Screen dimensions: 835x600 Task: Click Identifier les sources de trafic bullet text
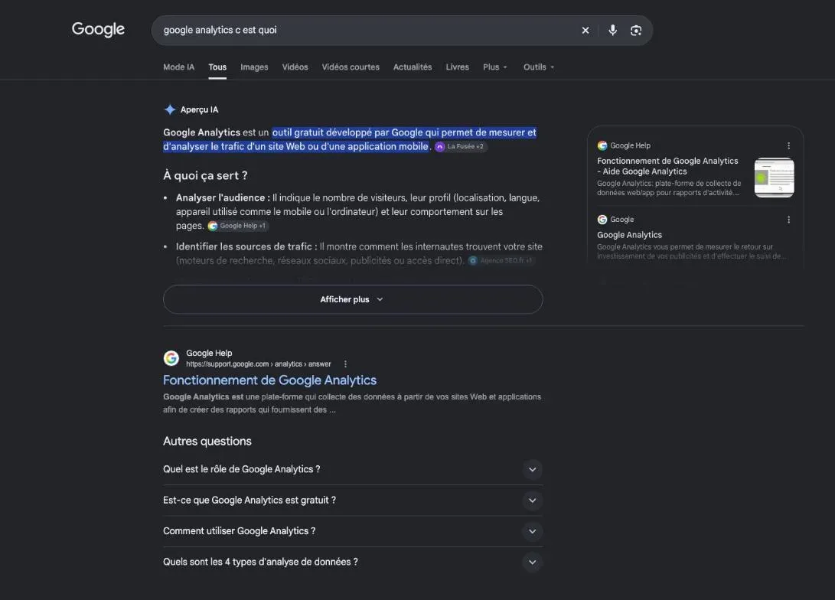coord(360,253)
